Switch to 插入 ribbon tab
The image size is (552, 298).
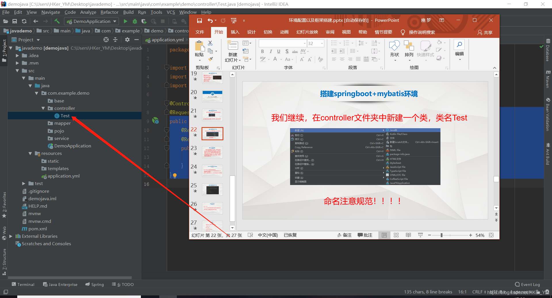235,32
